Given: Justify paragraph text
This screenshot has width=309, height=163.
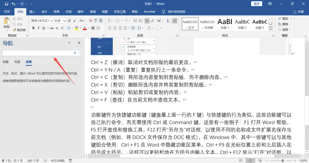Looking at the screenshot, I should pos(125,28).
